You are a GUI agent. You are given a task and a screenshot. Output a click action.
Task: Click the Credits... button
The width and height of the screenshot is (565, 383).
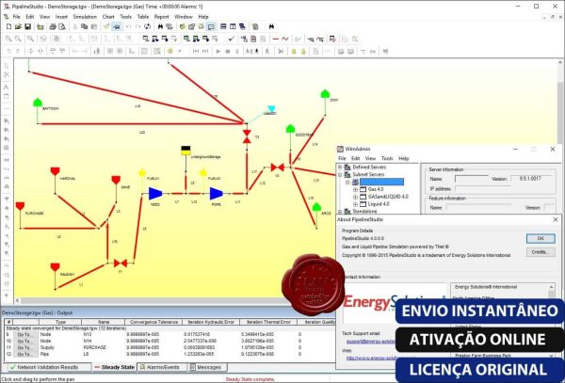tap(541, 252)
